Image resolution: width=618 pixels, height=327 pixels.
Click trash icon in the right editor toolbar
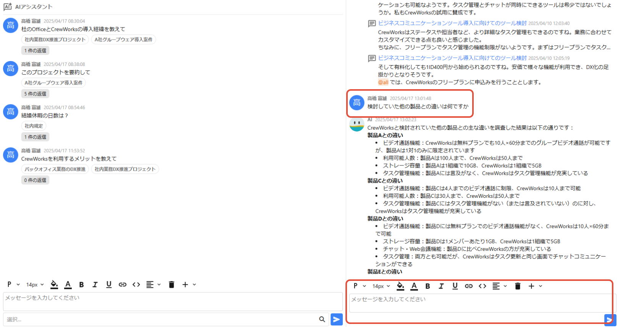(x=518, y=286)
